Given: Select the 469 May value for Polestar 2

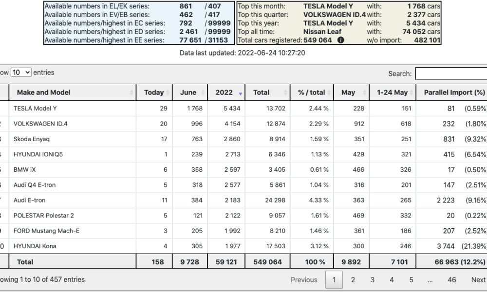Looking at the screenshot, I should click(358, 216).
